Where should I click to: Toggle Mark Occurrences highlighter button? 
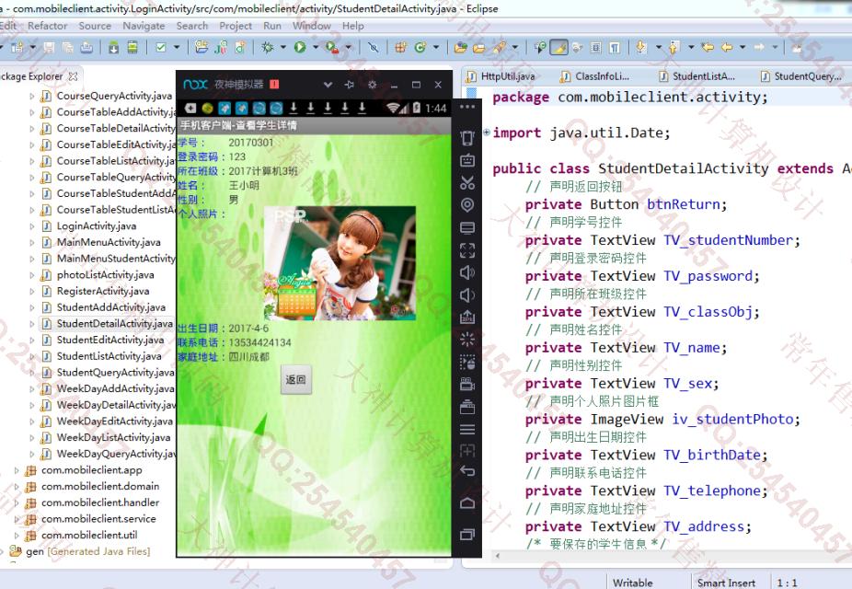click(558, 48)
